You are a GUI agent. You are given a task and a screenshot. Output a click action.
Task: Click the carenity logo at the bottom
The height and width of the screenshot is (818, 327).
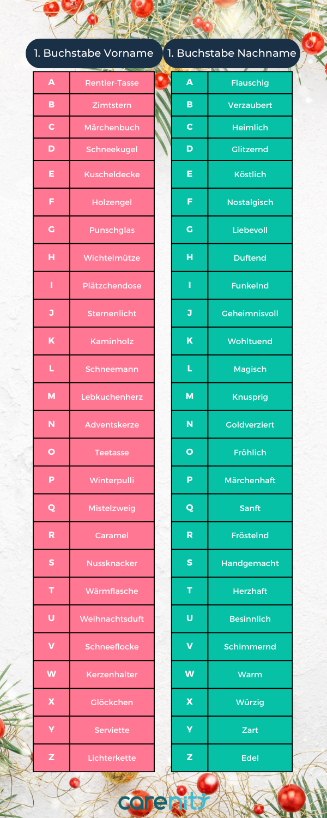click(163, 801)
